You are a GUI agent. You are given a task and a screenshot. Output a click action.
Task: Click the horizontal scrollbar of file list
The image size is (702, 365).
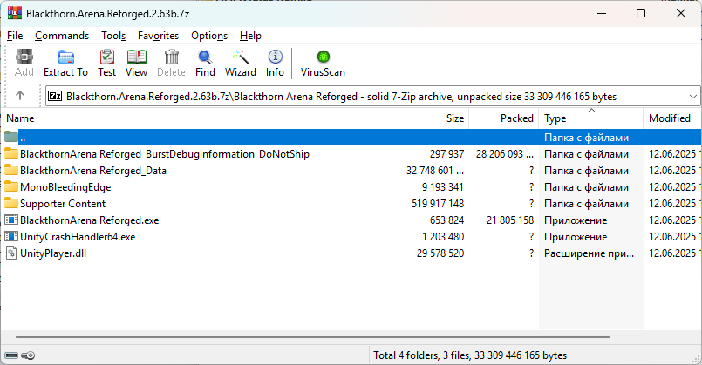[x=312, y=337]
